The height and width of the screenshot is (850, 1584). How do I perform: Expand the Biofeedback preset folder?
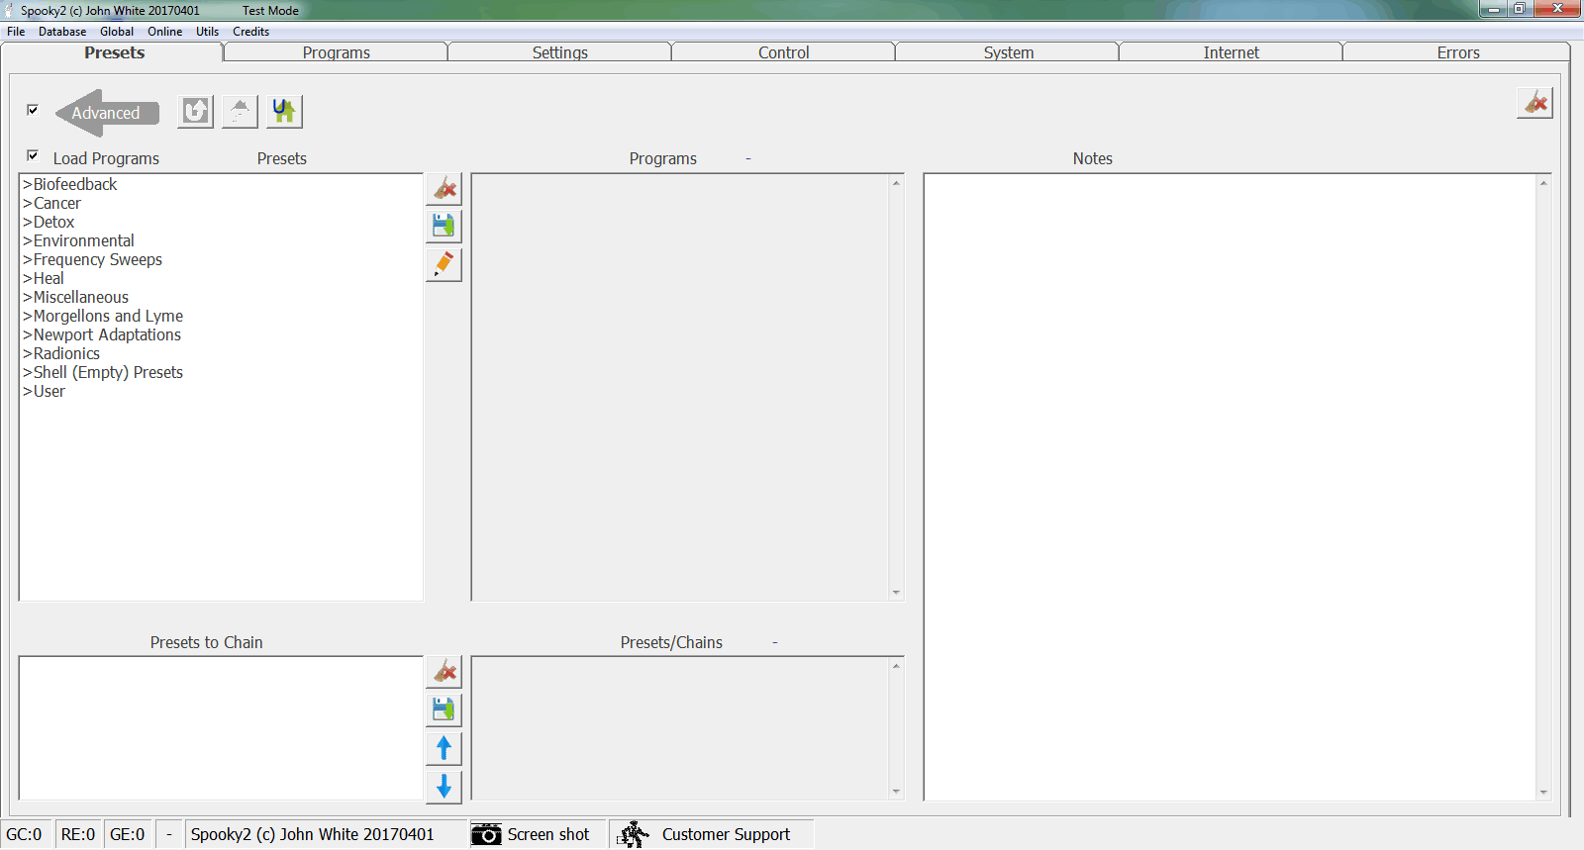(75, 185)
